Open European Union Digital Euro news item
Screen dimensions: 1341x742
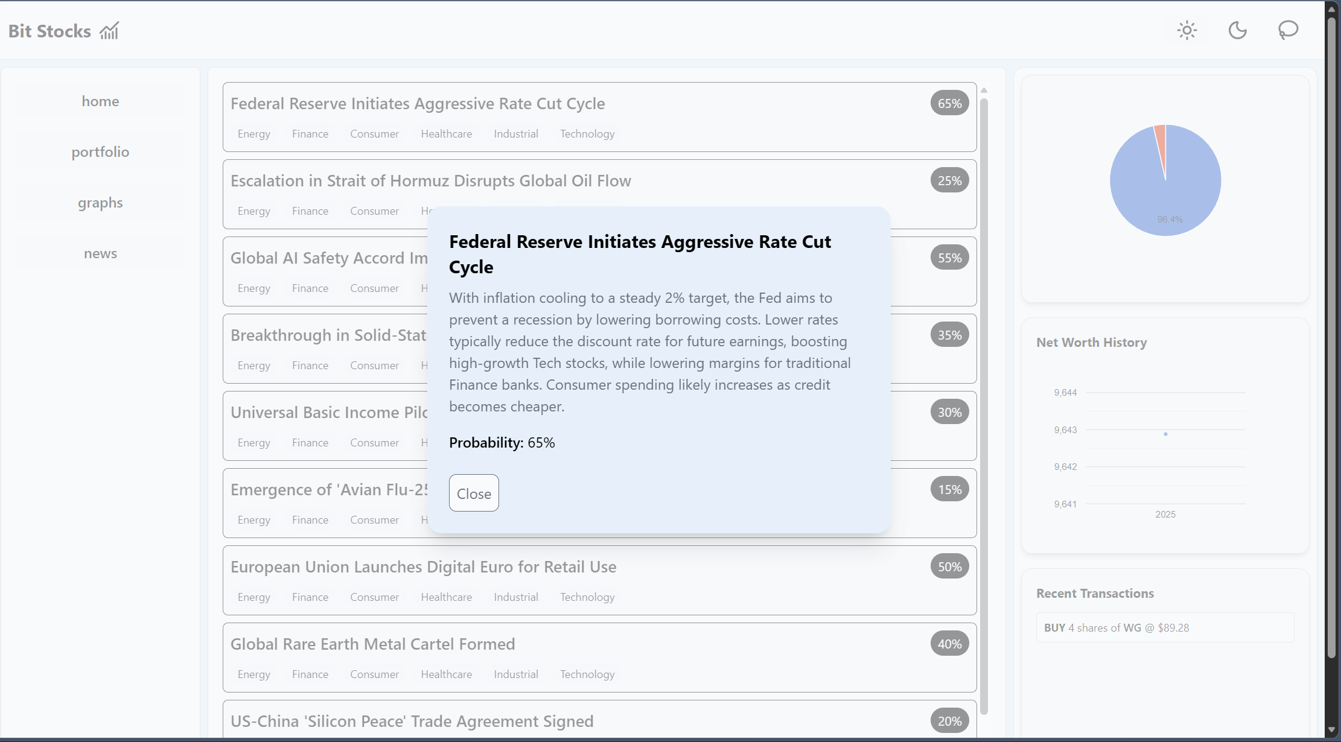click(423, 566)
